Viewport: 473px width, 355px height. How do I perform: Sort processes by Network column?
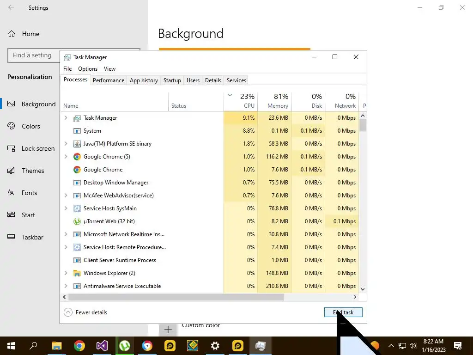[342, 101]
